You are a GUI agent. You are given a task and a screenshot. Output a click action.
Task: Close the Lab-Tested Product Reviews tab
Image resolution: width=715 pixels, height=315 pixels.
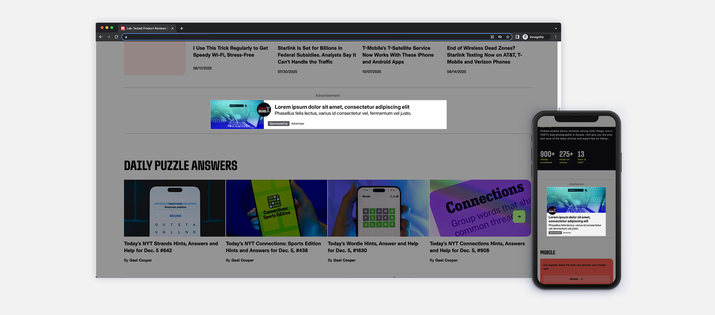[172, 28]
